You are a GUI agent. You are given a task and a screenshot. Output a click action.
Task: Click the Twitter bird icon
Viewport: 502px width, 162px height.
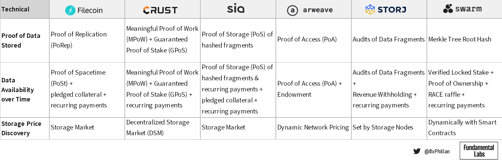tap(417, 151)
